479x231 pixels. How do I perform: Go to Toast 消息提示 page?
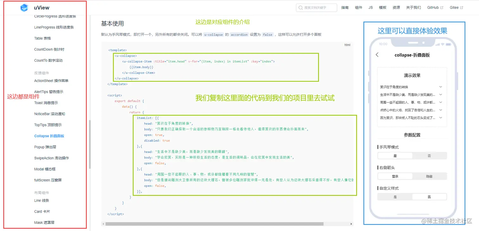tap(46, 103)
